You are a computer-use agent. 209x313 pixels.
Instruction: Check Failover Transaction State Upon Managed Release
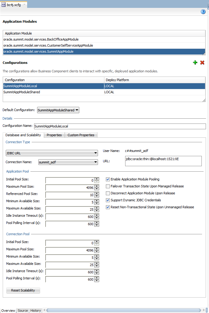108,186
